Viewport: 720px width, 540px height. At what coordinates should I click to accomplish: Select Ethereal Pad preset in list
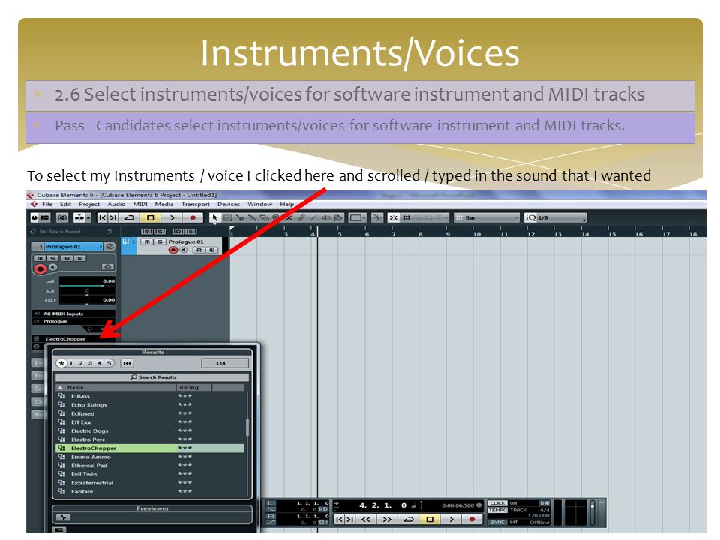pos(150,466)
